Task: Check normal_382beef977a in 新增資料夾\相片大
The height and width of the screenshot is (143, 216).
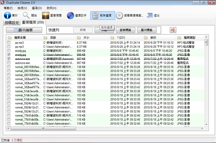Action: 9,79
